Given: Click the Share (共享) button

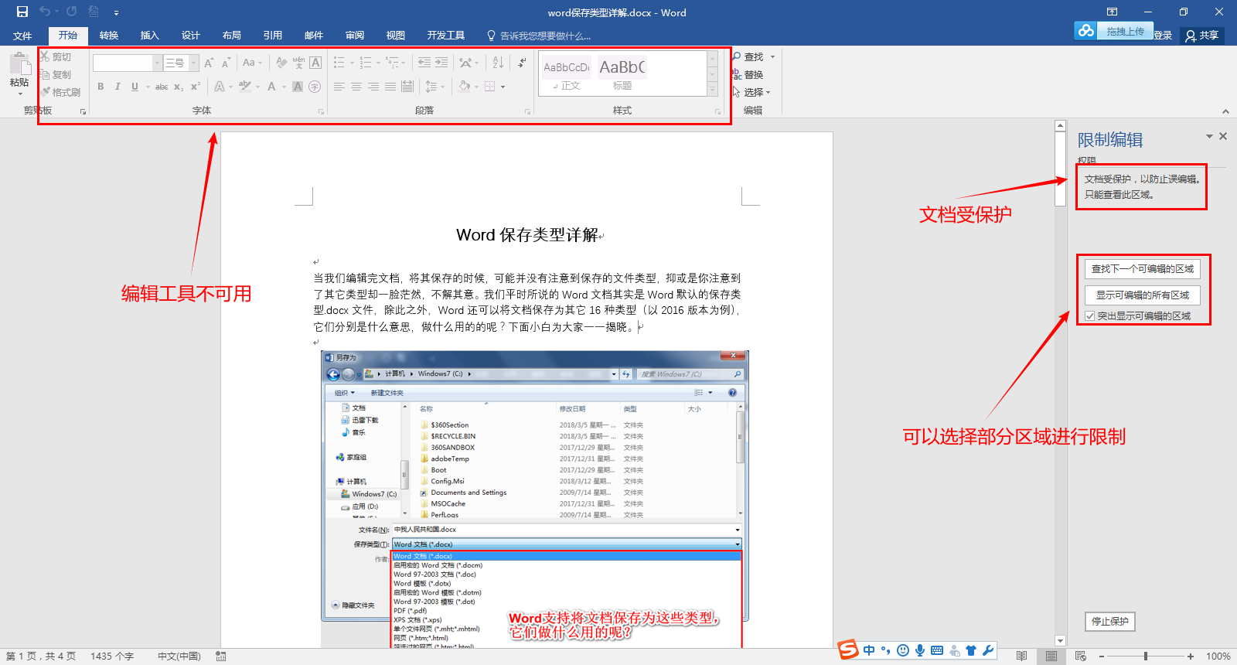Looking at the screenshot, I should click(1202, 36).
